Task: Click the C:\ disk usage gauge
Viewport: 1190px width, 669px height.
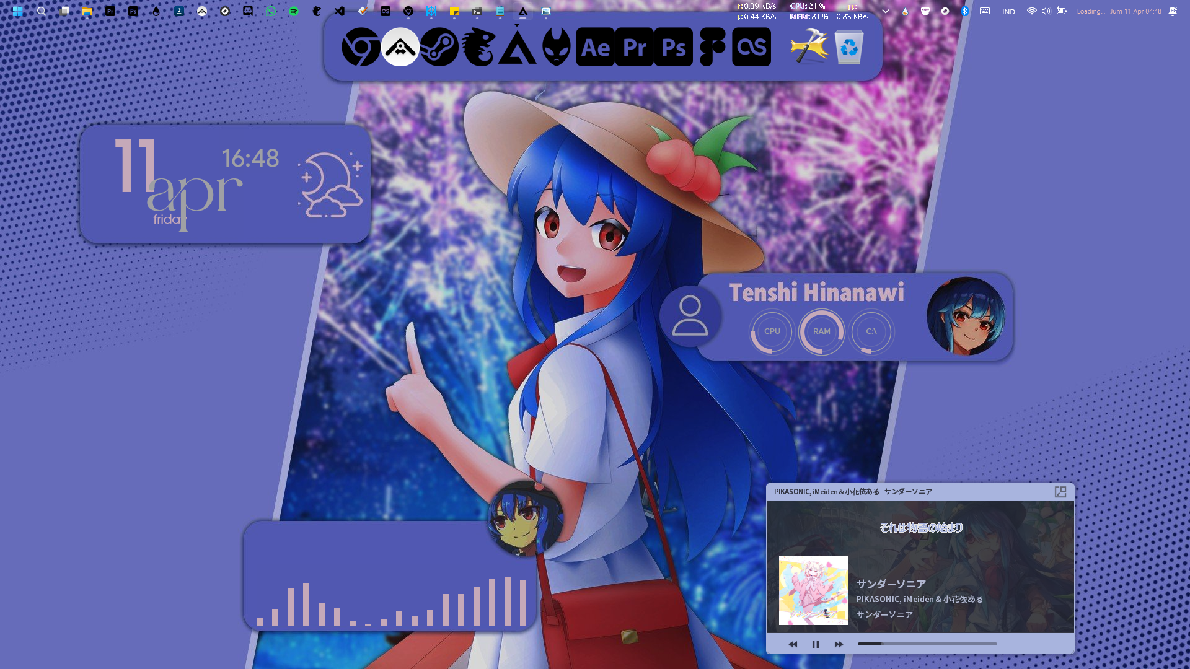Action: pyautogui.click(x=871, y=331)
